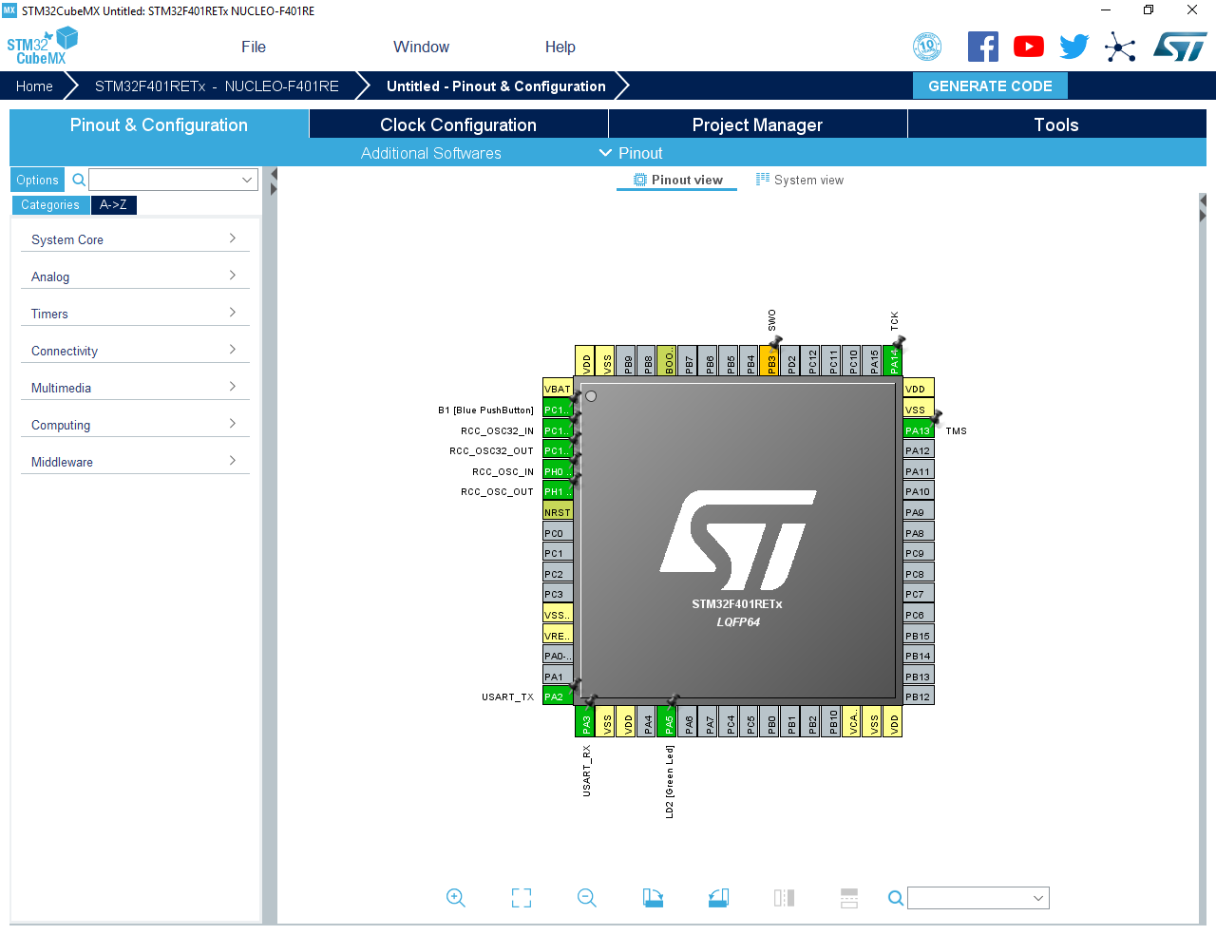
Task: Open the File menu
Action: click(x=254, y=47)
